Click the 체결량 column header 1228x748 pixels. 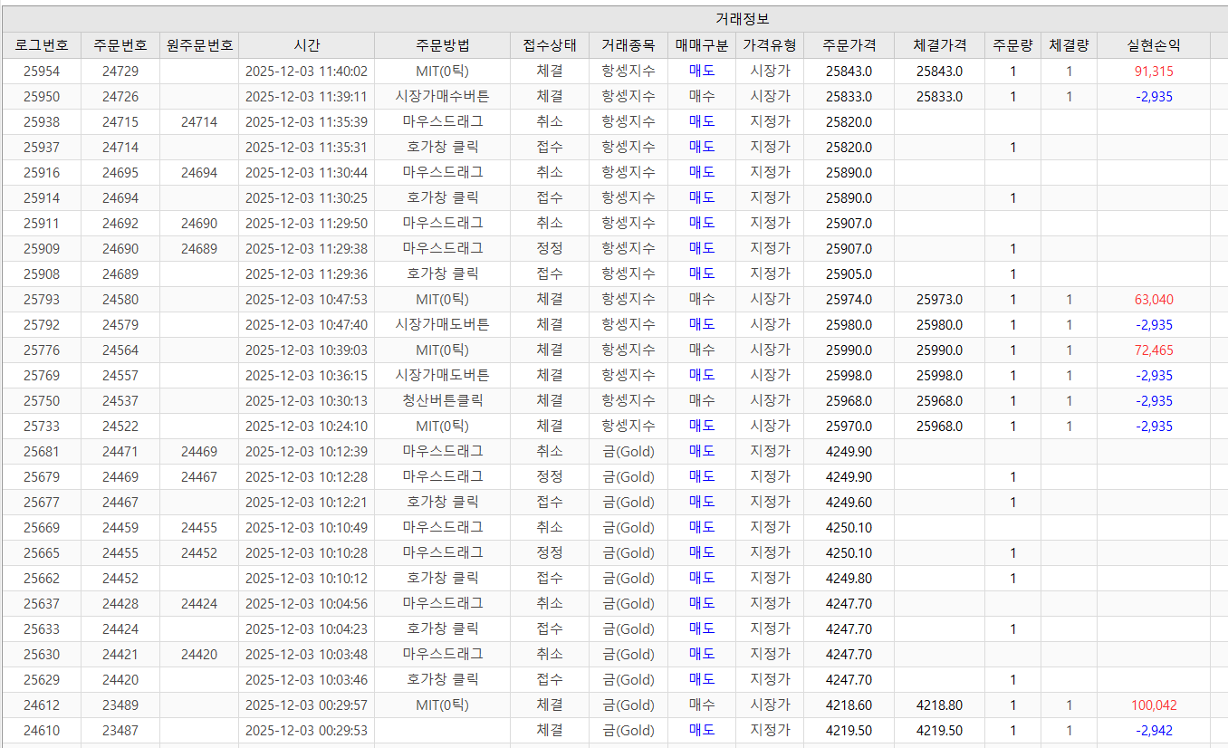tap(1069, 45)
